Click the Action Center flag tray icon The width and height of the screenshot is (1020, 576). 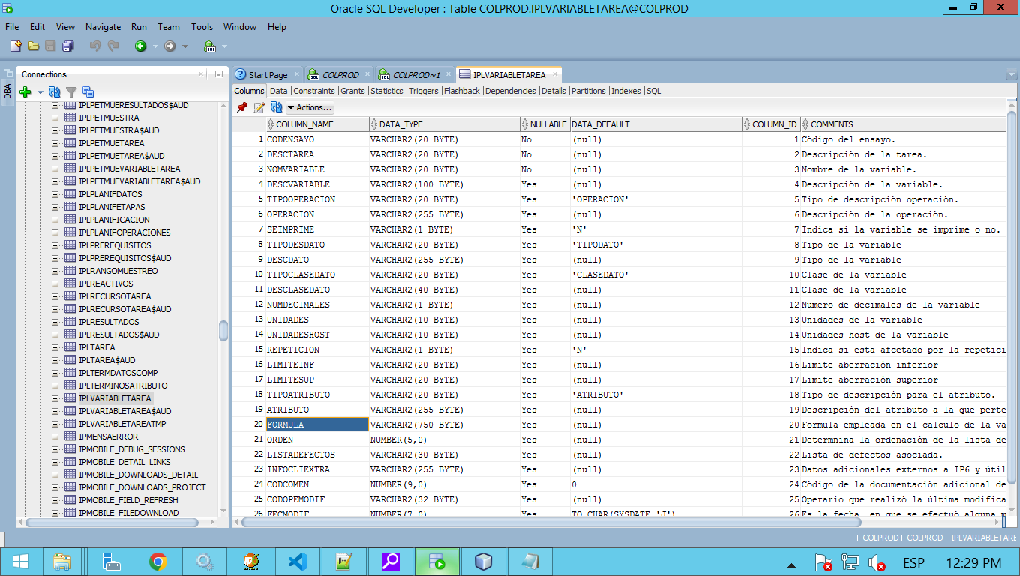click(823, 562)
